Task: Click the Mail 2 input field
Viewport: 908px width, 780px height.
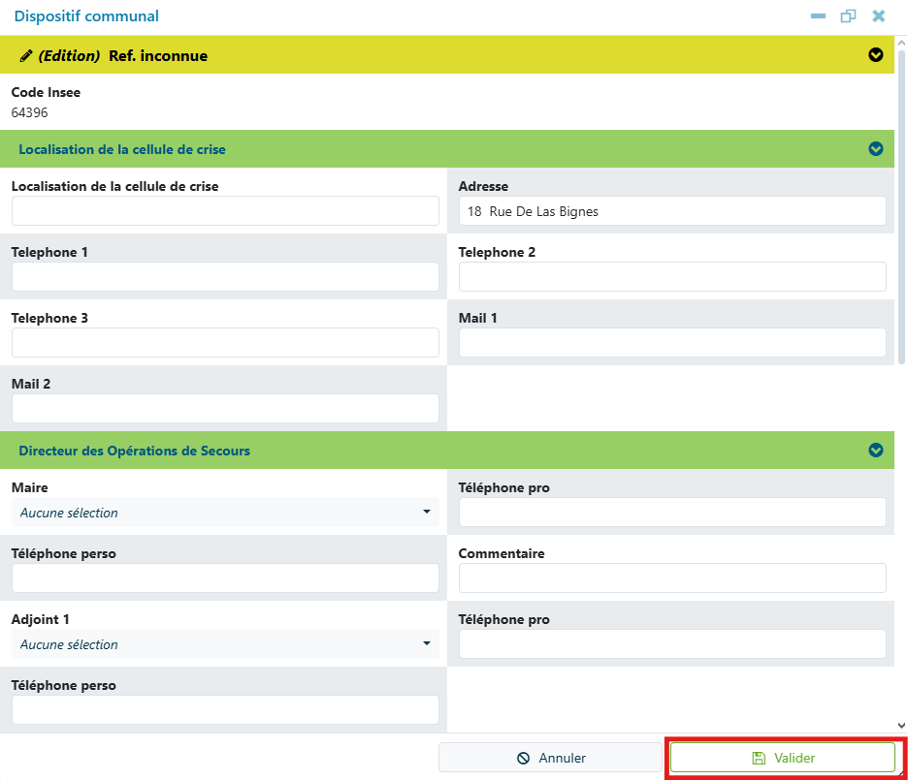Action: (x=225, y=409)
